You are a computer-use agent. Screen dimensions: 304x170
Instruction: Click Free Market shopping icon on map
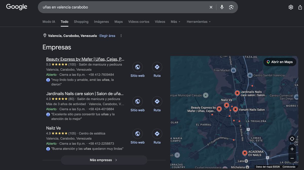tap(233, 70)
